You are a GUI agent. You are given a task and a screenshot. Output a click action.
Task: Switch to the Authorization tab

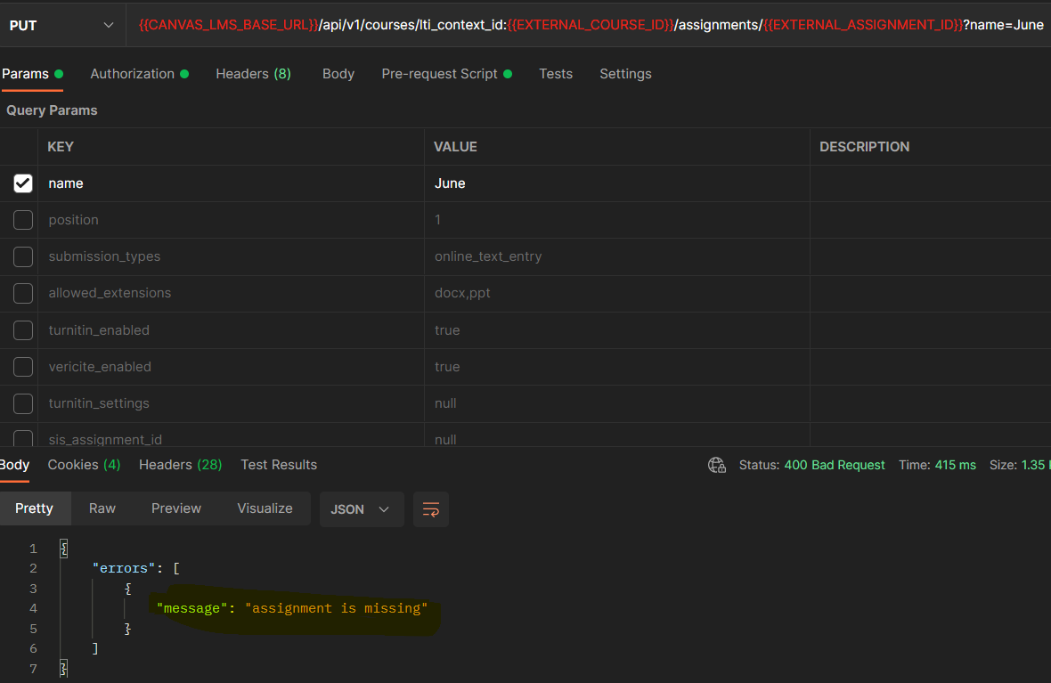pos(132,74)
